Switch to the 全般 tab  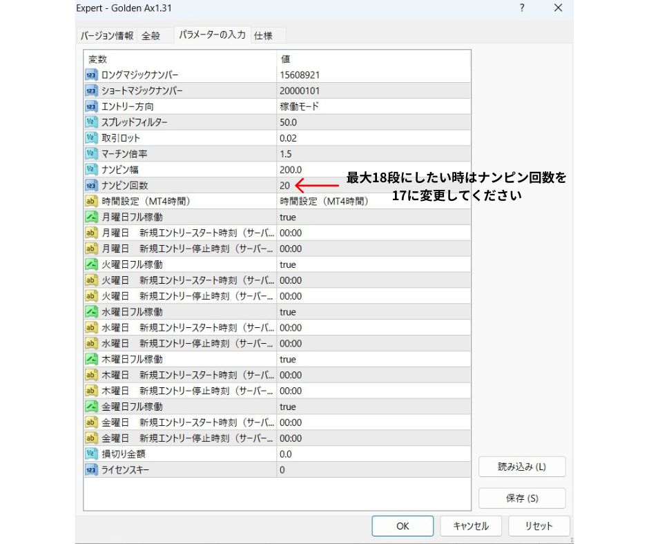point(151,36)
